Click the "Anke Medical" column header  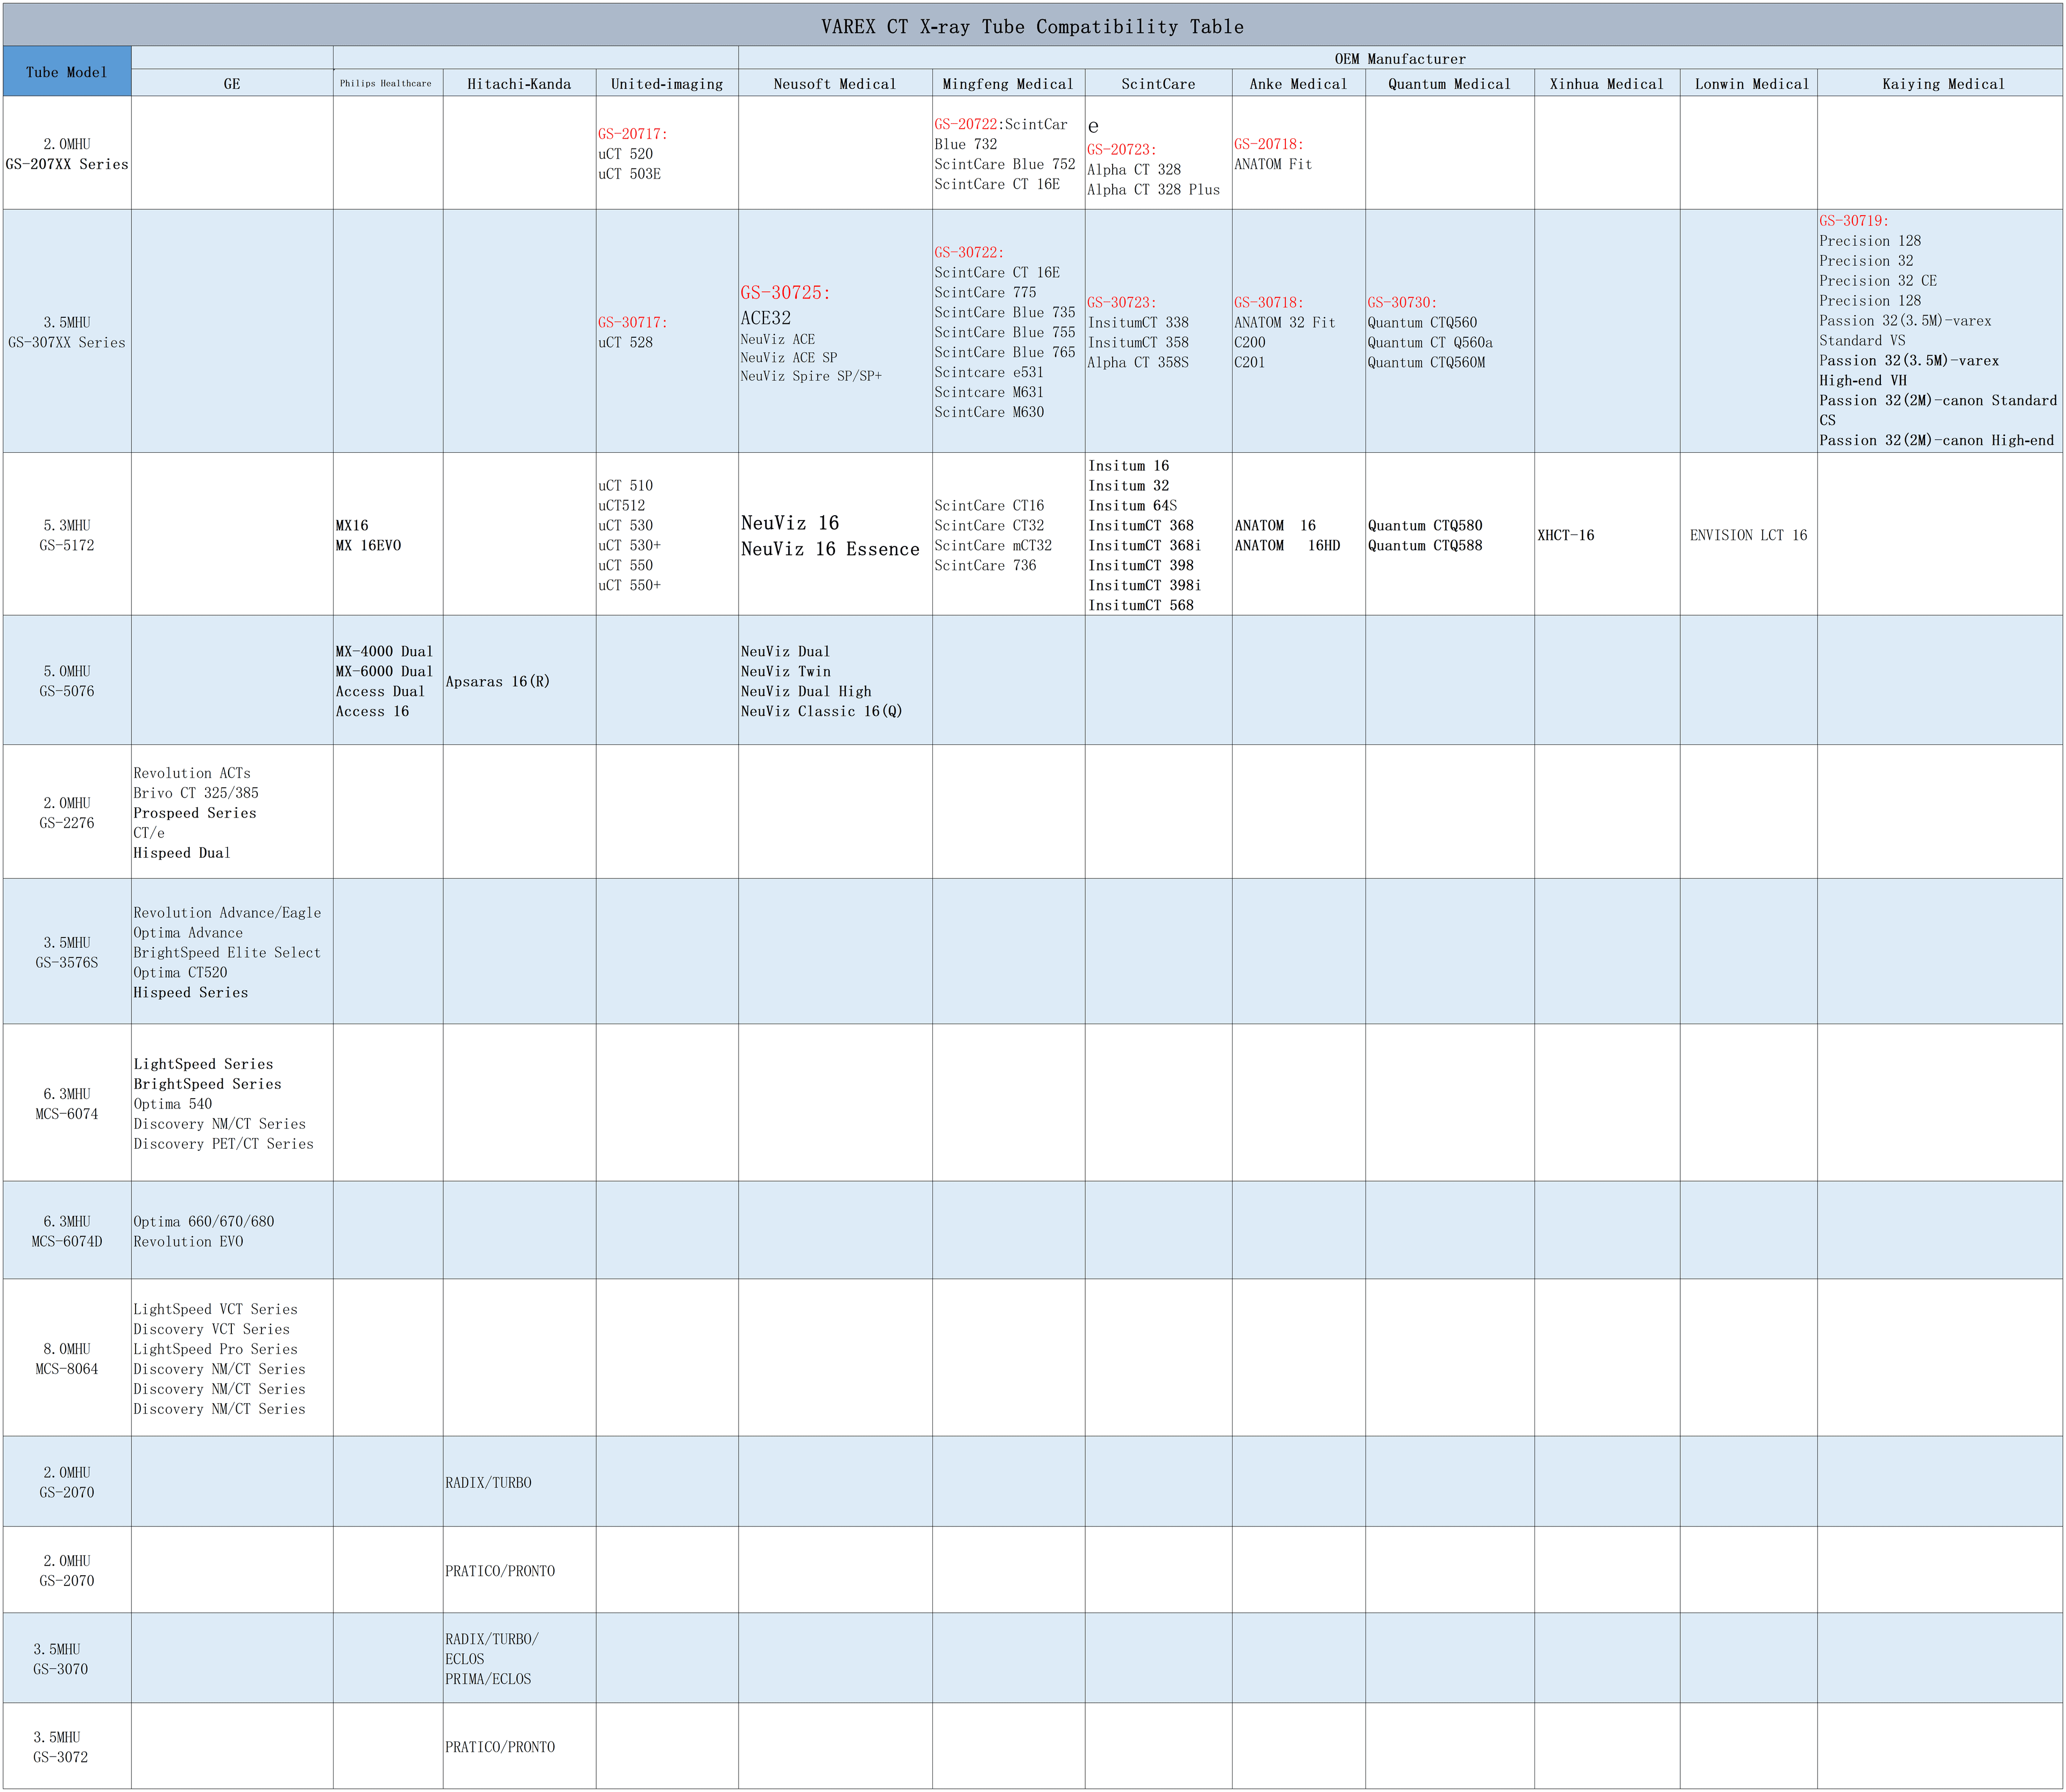(1299, 84)
